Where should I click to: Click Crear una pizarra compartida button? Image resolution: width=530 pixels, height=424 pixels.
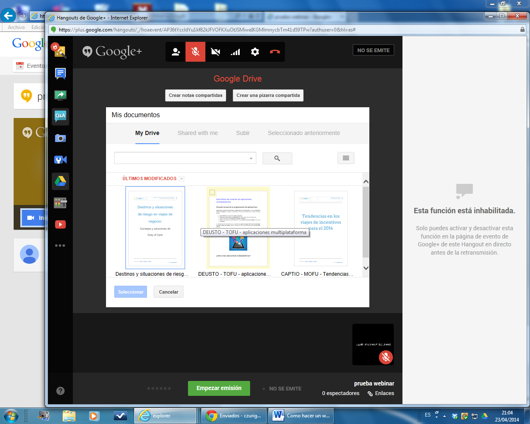point(268,95)
